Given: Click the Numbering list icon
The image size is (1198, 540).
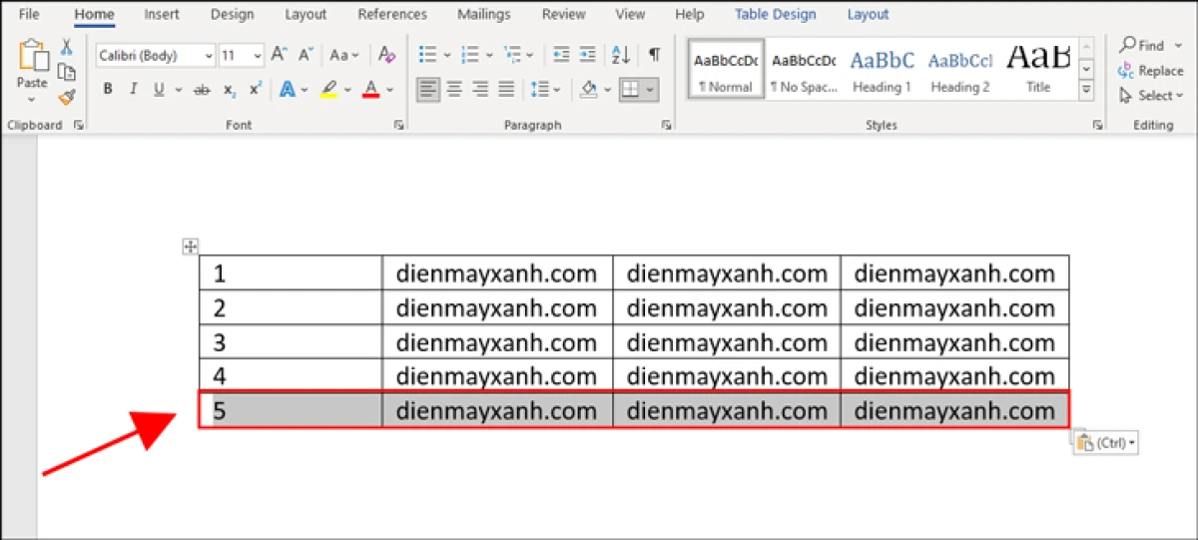Looking at the screenshot, I should click(471, 55).
